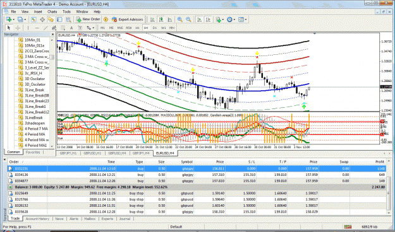The image size is (395, 232).
Task: Switch to the GBPJPY,H4 chart tab
Action: point(141,153)
